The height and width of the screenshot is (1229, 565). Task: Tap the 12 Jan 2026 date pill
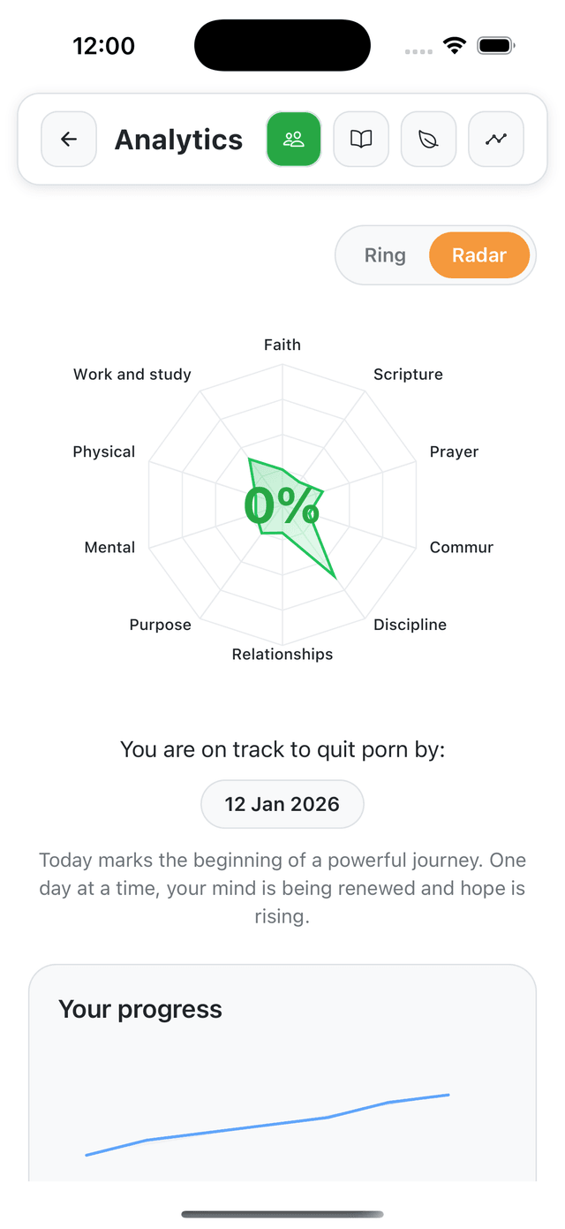282,804
